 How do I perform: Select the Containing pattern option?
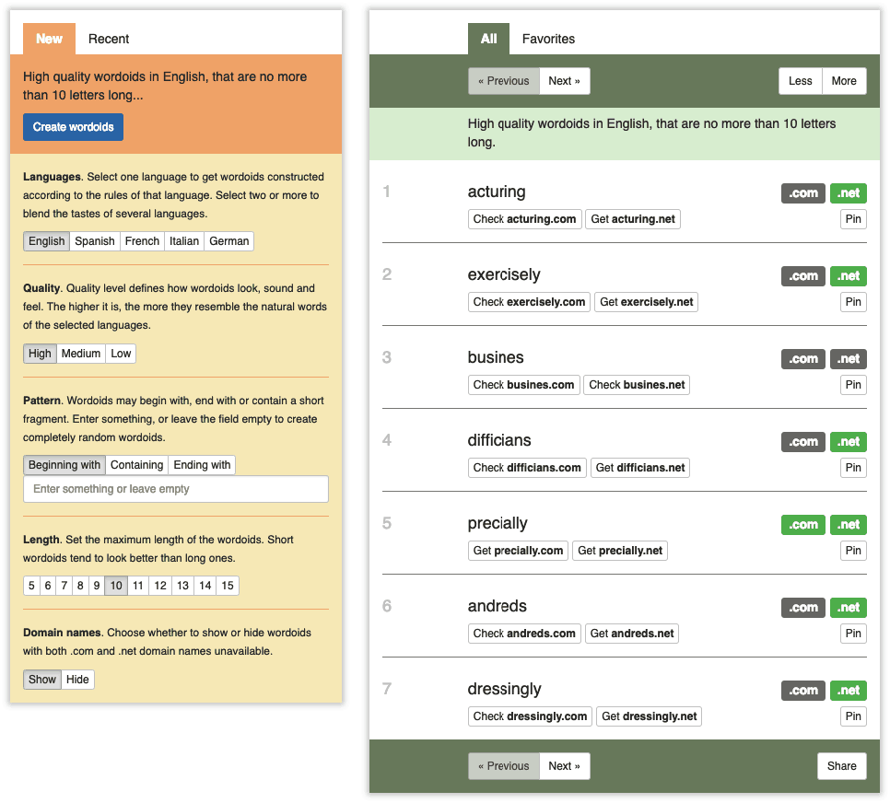click(x=137, y=465)
